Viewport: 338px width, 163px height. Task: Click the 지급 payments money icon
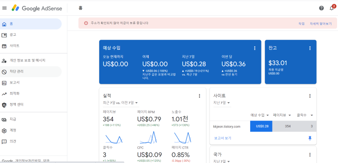tap(4, 119)
